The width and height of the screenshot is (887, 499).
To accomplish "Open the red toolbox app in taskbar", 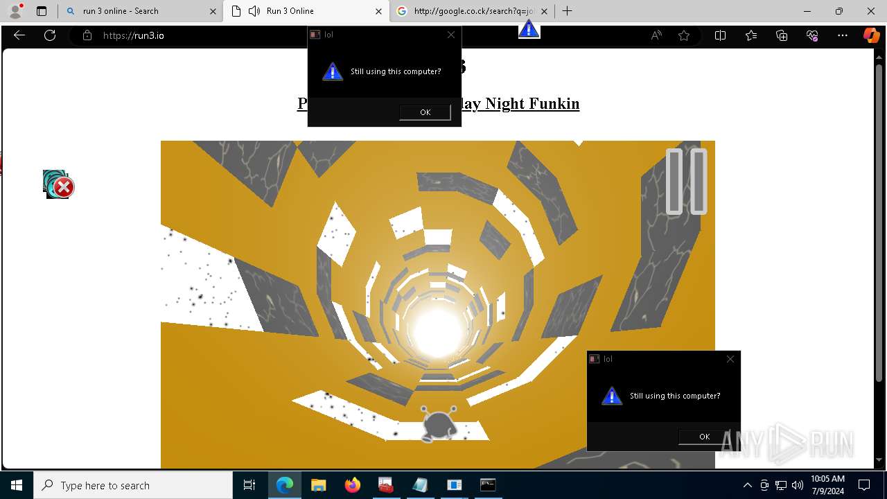I will click(386, 485).
